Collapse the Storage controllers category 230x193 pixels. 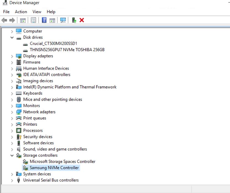(12, 155)
